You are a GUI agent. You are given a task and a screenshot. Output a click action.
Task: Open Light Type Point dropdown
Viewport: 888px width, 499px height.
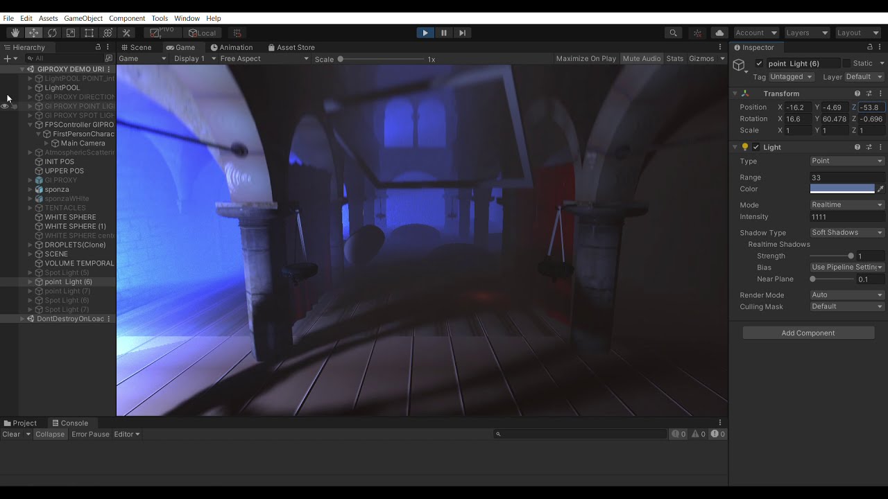[847, 161]
